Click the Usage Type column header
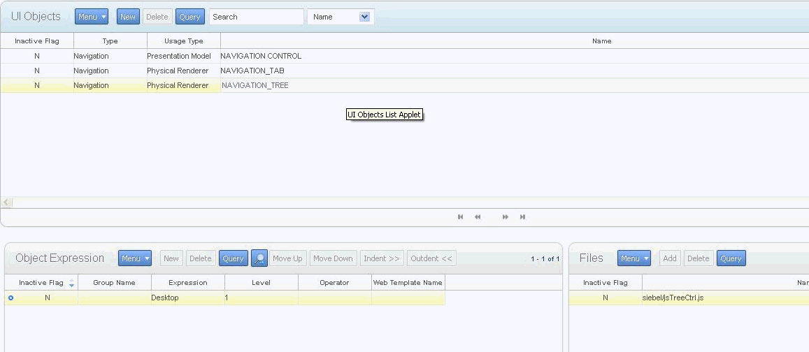Viewport: 809px width, 352px height. (184, 41)
